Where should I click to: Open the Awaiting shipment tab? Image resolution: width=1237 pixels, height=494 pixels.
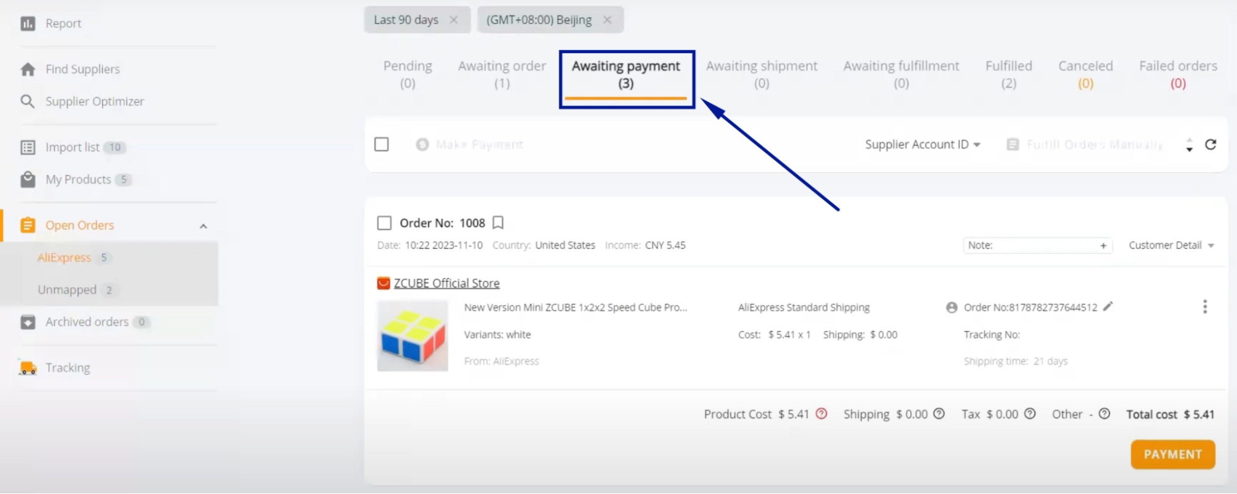pos(762,74)
